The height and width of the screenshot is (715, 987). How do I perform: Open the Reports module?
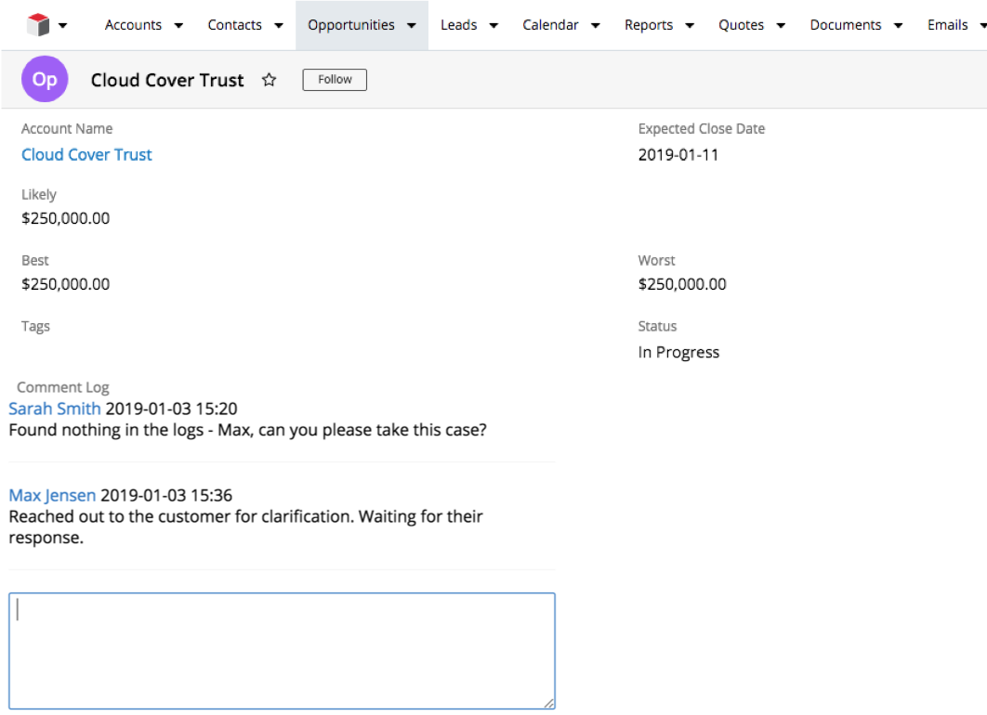pos(648,25)
